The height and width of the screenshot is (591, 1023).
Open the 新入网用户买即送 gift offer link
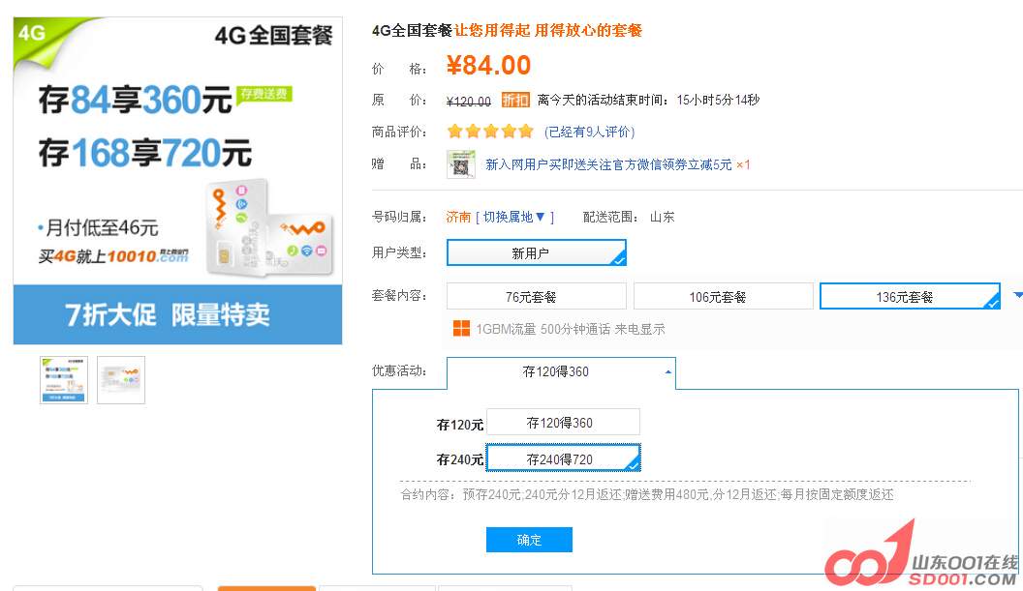pos(608,165)
